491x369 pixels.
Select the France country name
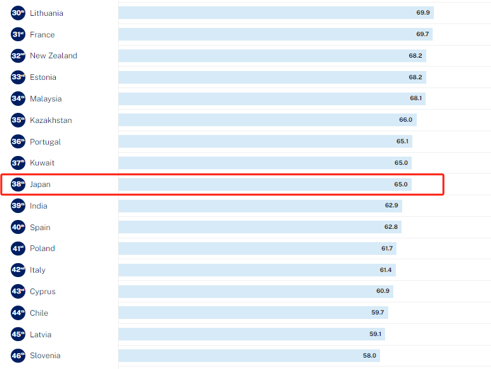click(x=43, y=35)
